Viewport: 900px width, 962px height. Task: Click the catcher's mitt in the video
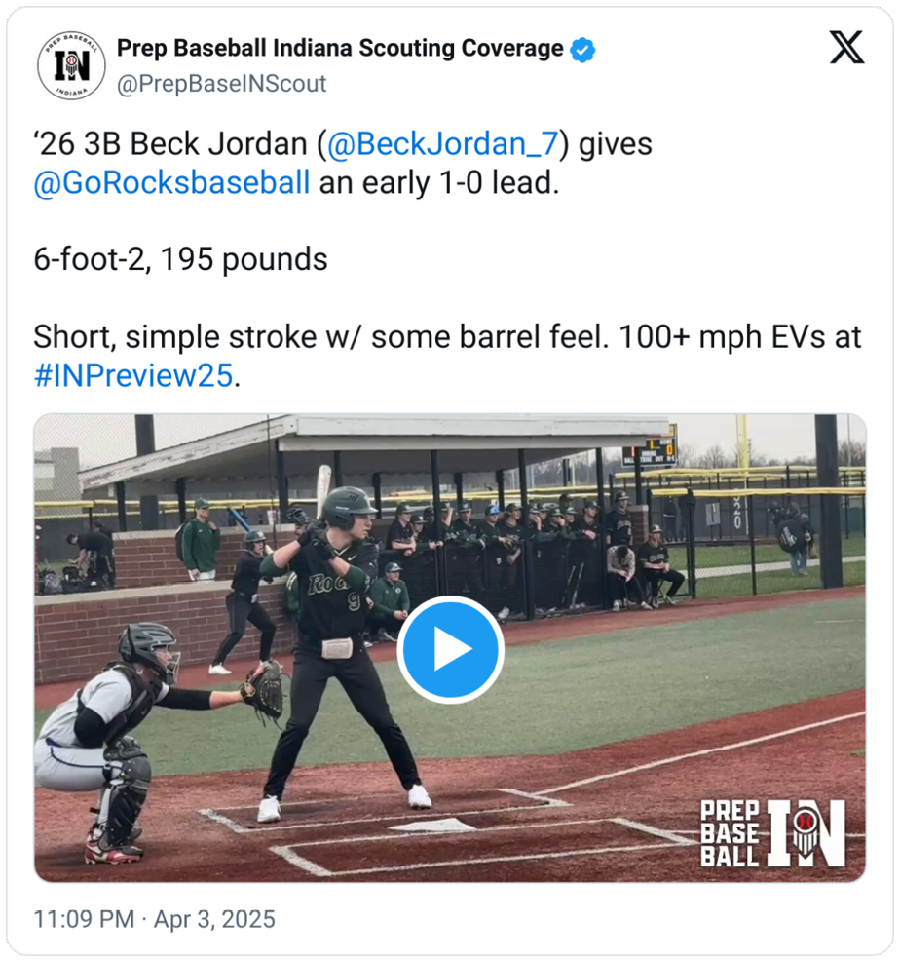pyautogui.click(x=264, y=689)
